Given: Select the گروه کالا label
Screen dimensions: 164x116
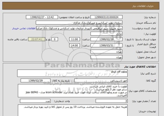Looking at the screenshot, I should pos(151,81).
